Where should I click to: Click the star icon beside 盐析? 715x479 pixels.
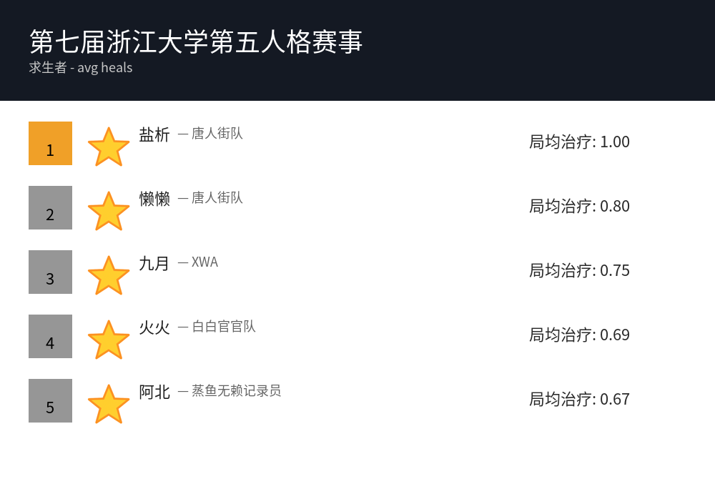pos(109,147)
